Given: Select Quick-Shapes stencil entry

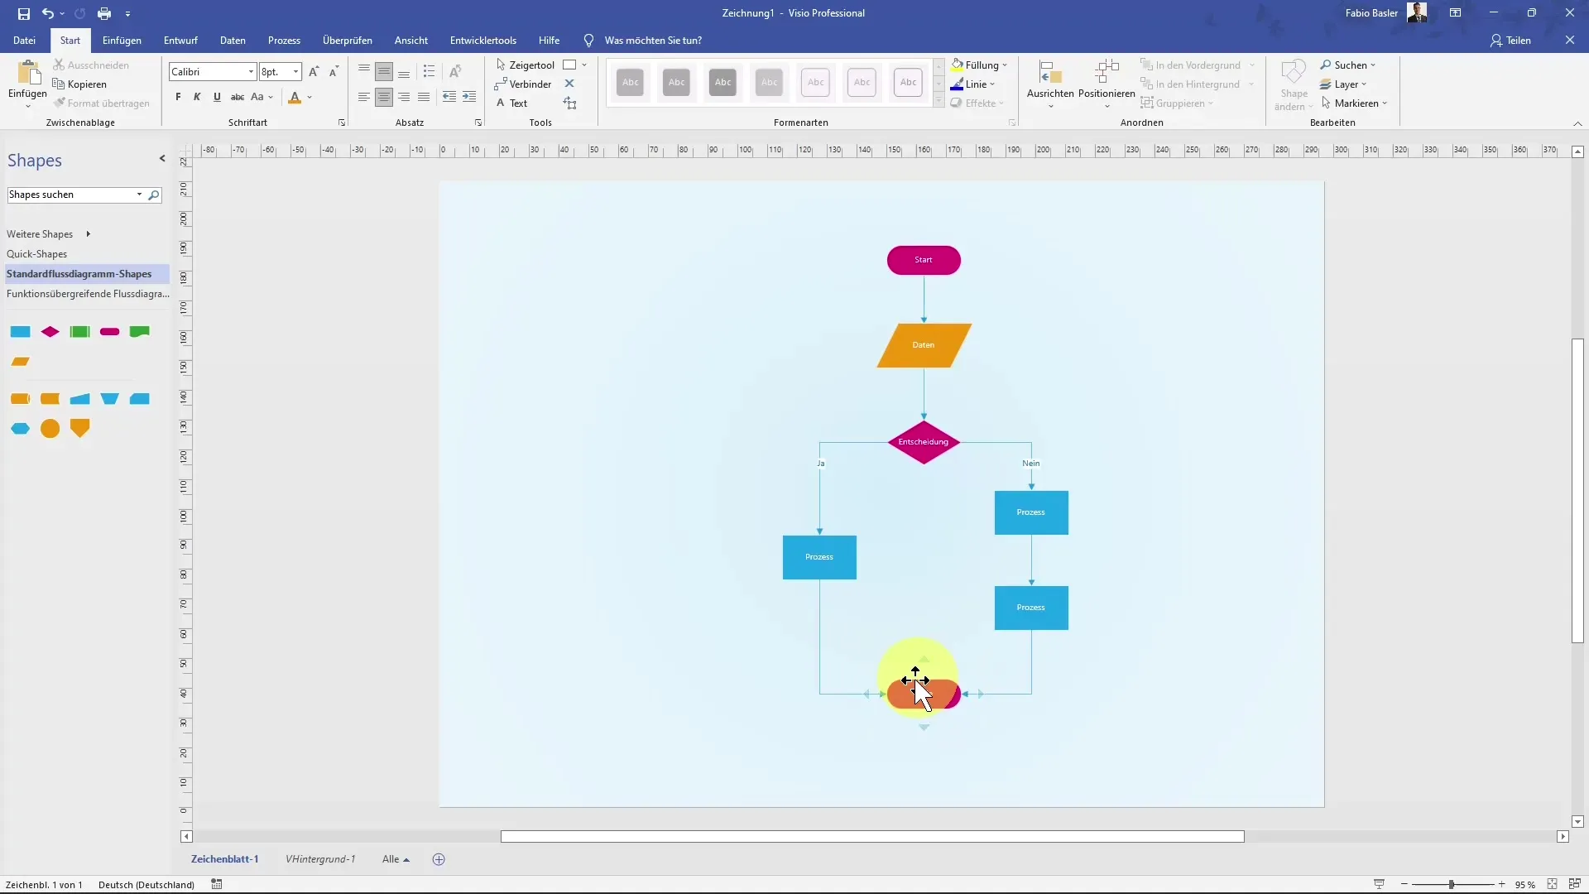Looking at the screenshot, I should [37, 254].
